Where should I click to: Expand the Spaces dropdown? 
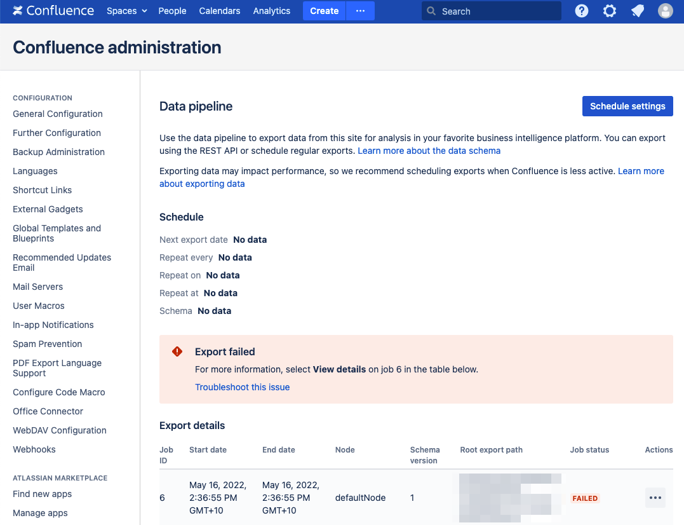coord(126,11)
